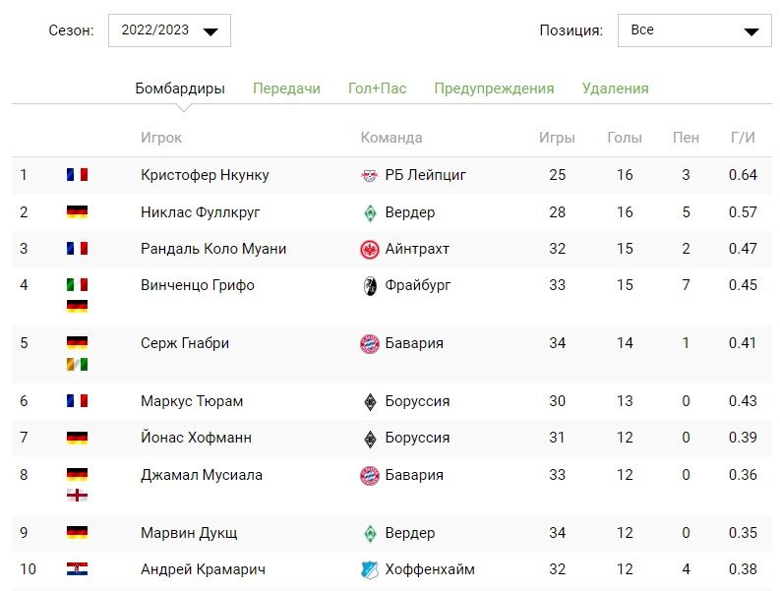Click the Г/И column header
780x591 pixels.
[x=743, y=138]
